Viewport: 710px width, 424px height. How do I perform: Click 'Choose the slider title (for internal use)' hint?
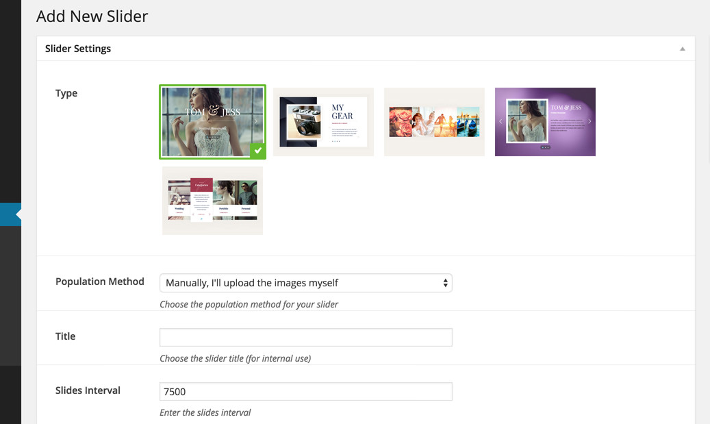[x=235, y=358]
